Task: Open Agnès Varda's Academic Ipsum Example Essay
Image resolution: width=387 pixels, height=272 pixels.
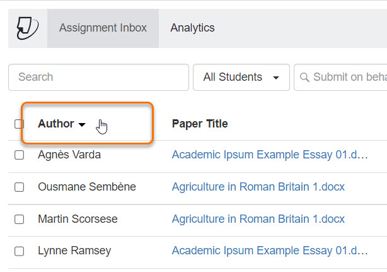Action: [x=269, y=155]
